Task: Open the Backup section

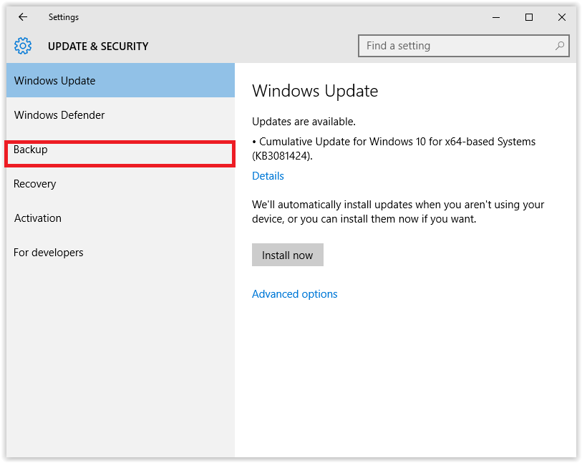Action: click(x=121, y=150)
